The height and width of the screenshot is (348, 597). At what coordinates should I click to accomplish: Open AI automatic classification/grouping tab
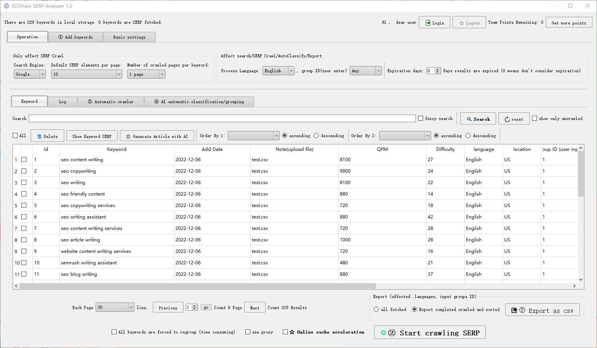click(199, 102)
